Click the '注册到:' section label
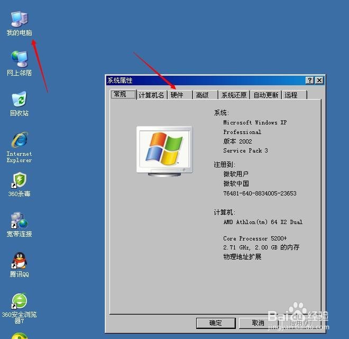 224,165
